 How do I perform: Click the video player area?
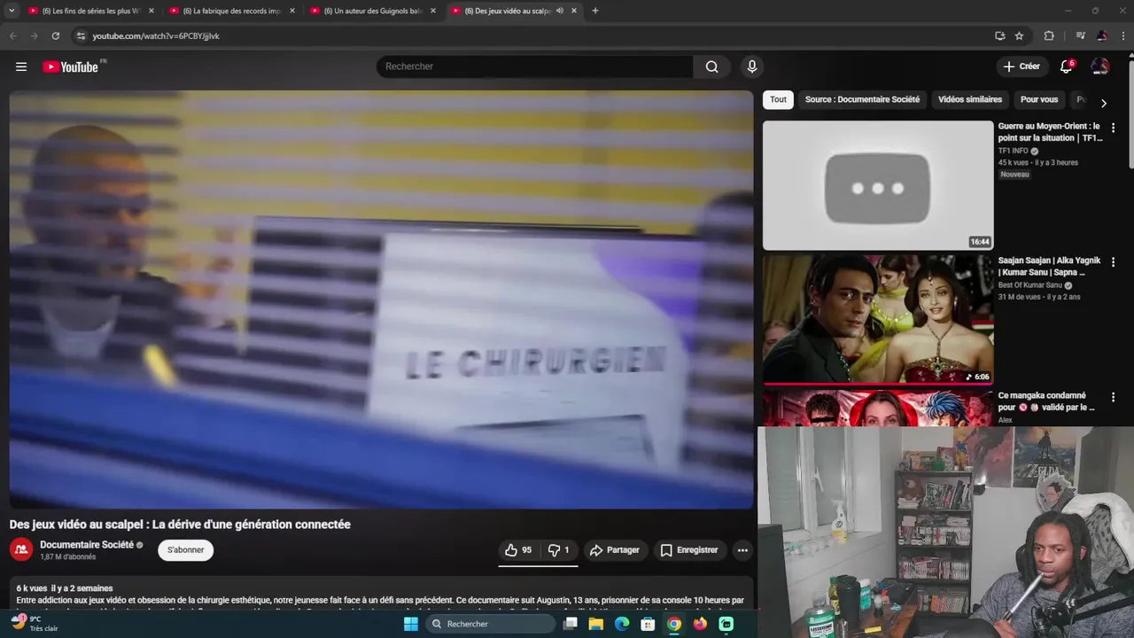pos(381,300)
